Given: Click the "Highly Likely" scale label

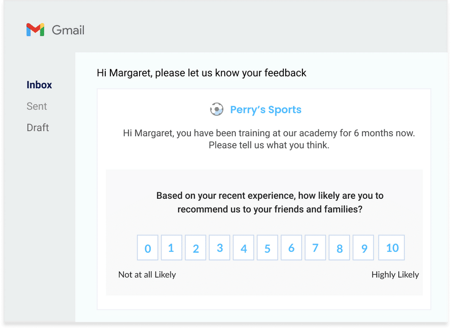Looking at the screenshot, I should coord(395,274).
